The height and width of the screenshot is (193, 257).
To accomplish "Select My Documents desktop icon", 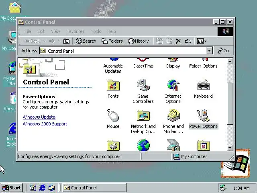I will [15, 8].
